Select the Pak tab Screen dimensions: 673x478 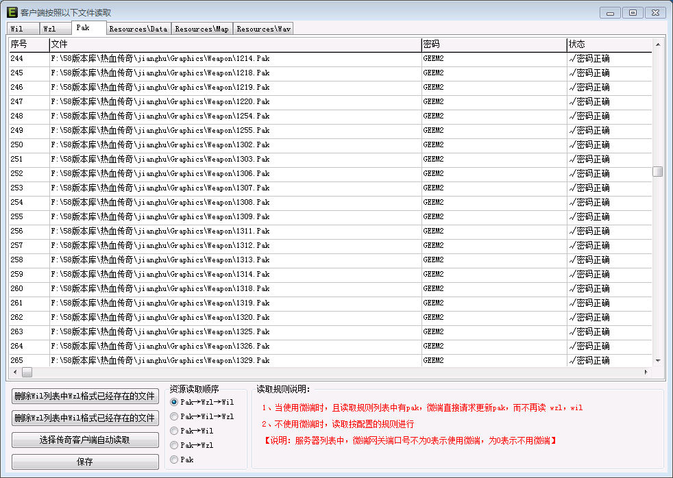[89, 28]
